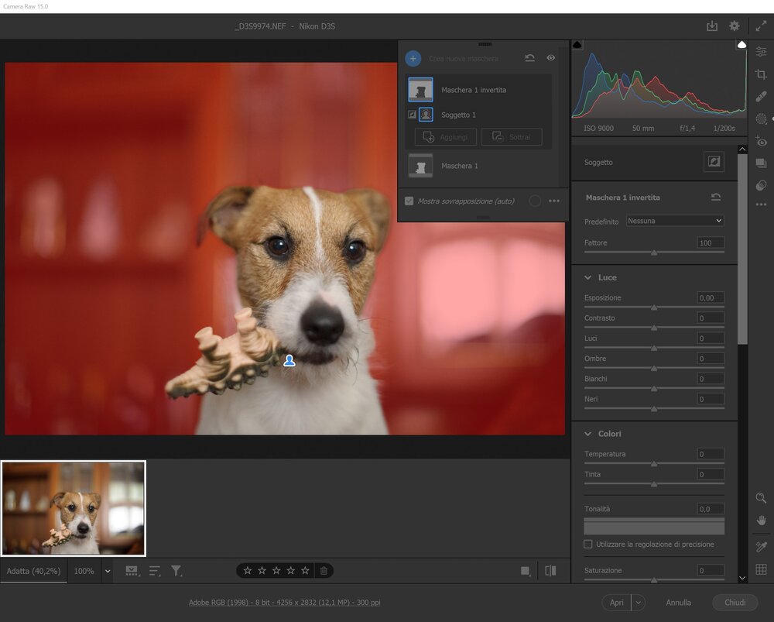Select the Red Eye removal tool
This screenshot has height=622, width=774.
761,141
